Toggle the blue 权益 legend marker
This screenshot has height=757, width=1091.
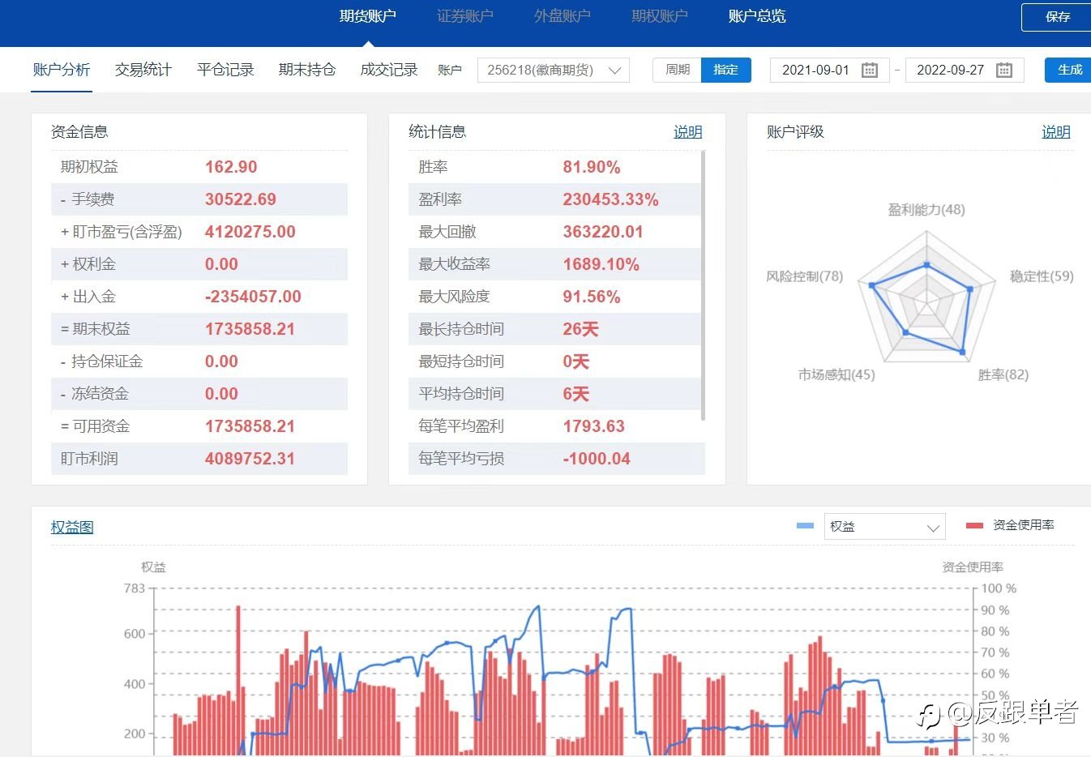[x=805, y=526]
